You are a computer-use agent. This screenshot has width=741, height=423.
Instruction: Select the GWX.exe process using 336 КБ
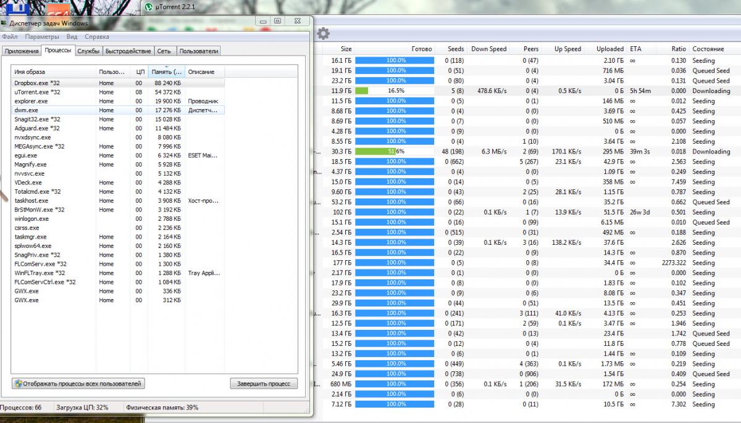click(118, 291)
